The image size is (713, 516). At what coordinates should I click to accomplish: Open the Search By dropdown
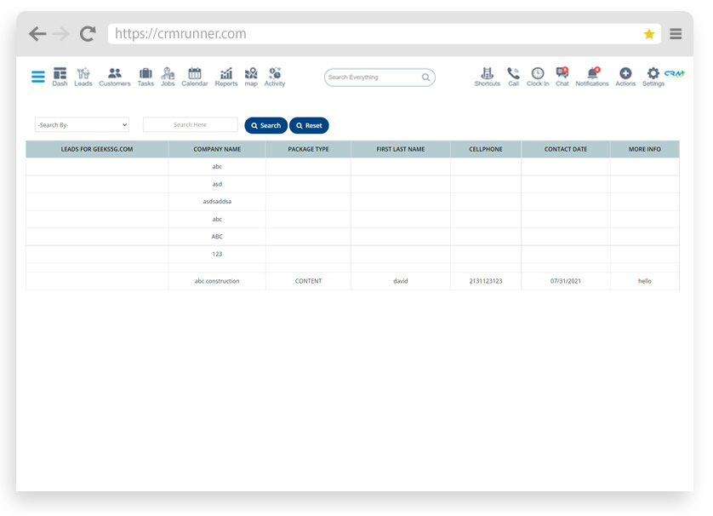(x=82, y=124)
